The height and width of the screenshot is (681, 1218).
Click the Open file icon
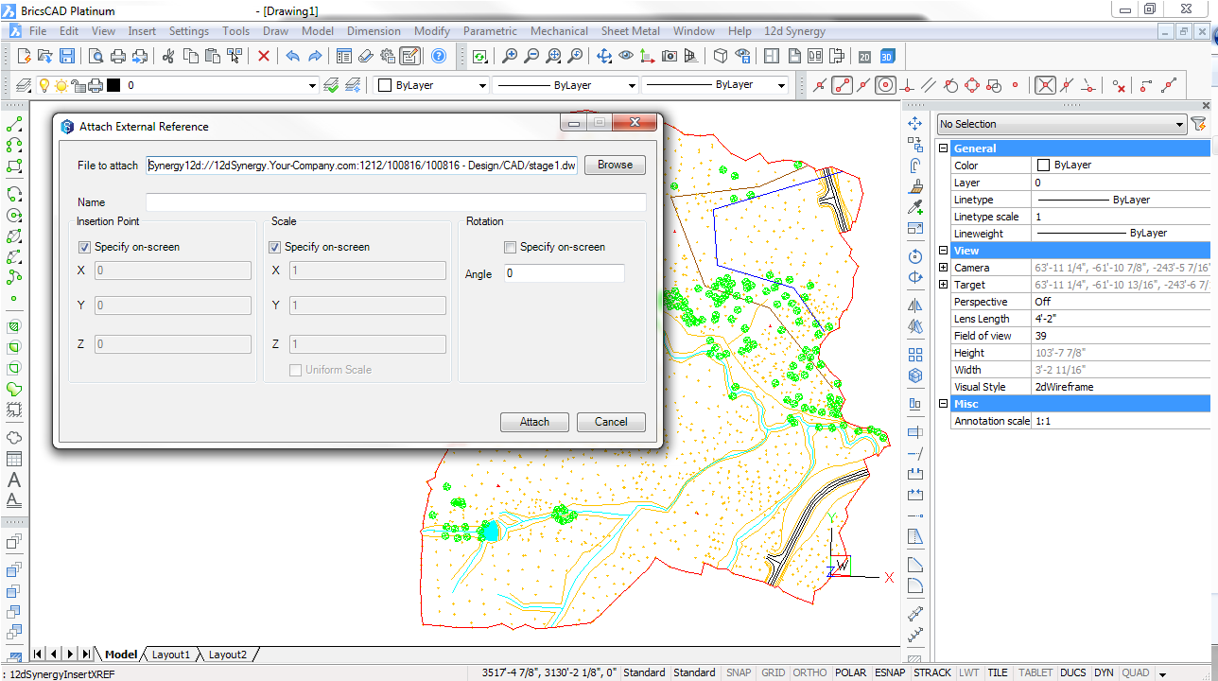(x=43, y=56)
